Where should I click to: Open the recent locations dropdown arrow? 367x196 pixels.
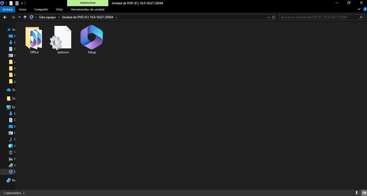[x=19, y=17]
